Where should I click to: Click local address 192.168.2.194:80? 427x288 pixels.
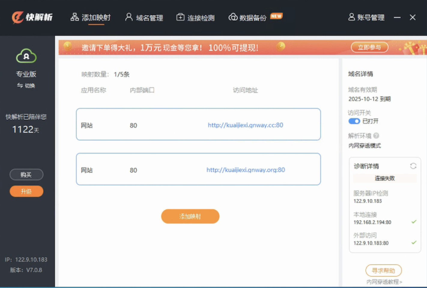[x=372, y=222]
